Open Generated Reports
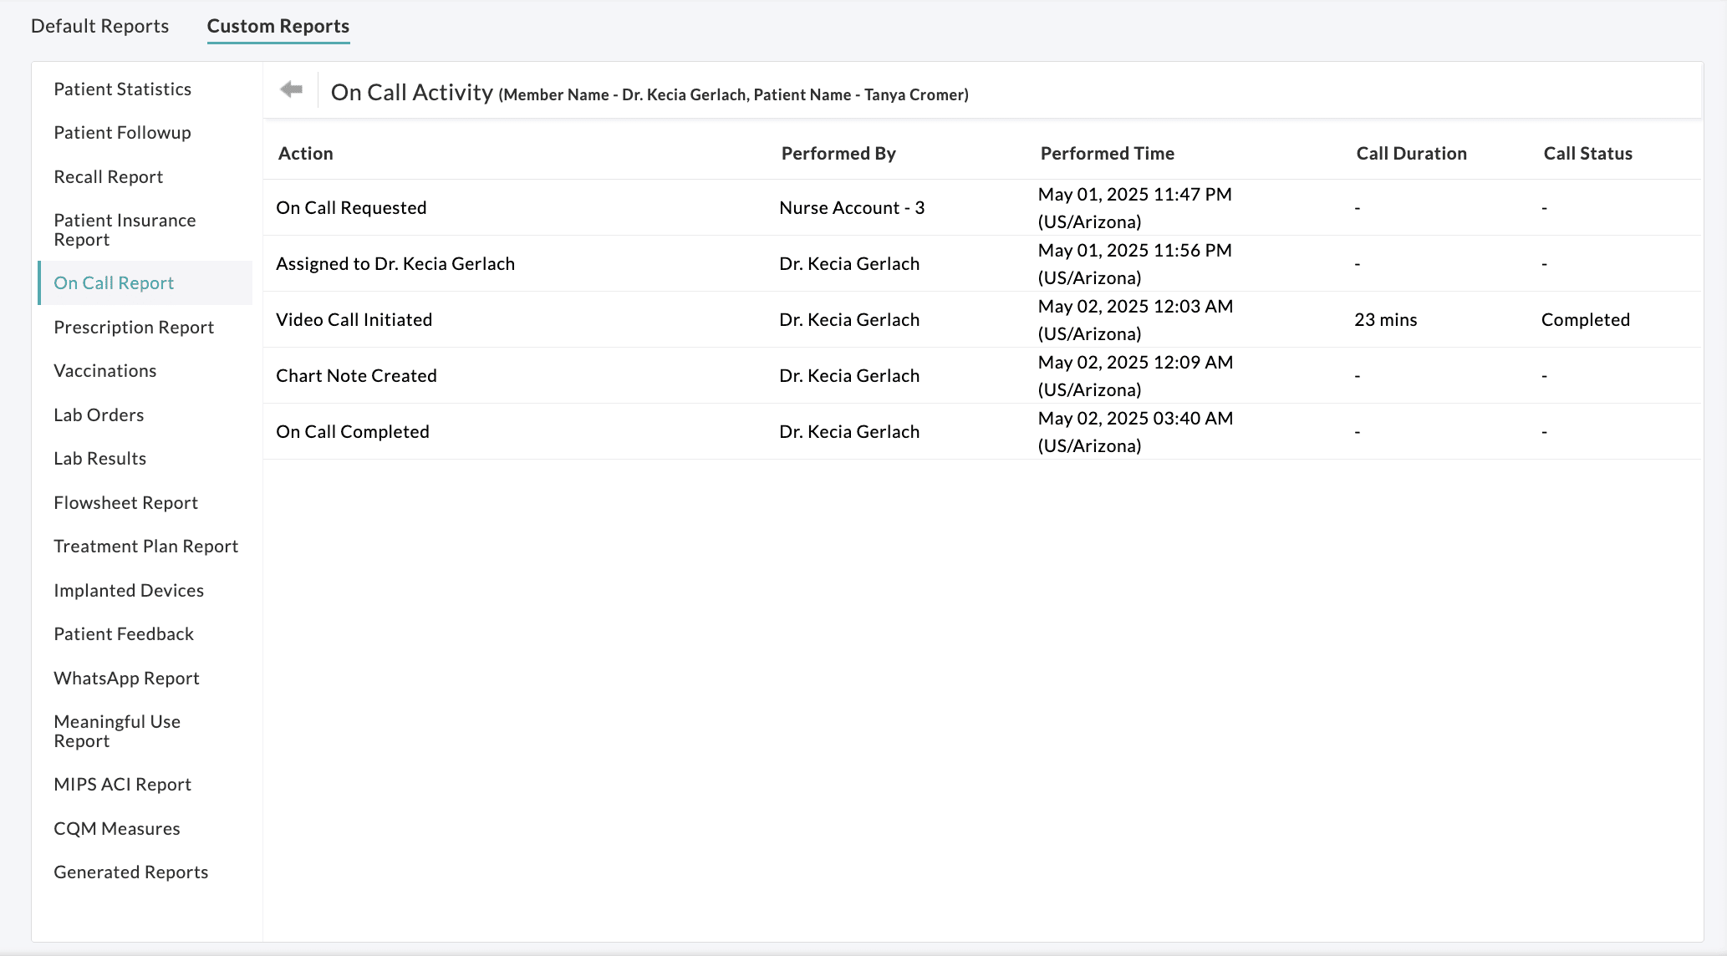 pyautogui.click(x=130, y=872)
